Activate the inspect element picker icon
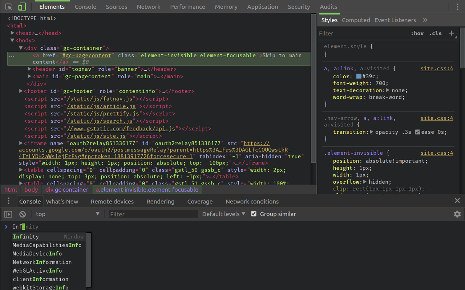 pyautogui.click(x=9, y=7)
